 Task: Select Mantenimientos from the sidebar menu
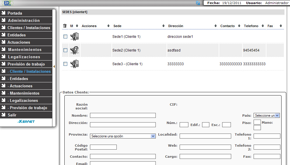coord(24,49)
